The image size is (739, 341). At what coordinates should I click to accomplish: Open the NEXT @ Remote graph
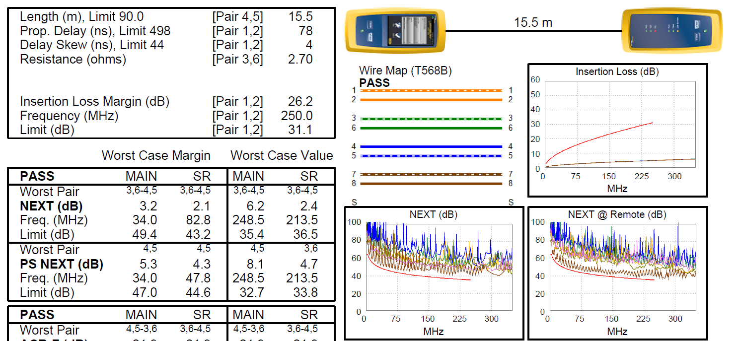tap(617, 273)
